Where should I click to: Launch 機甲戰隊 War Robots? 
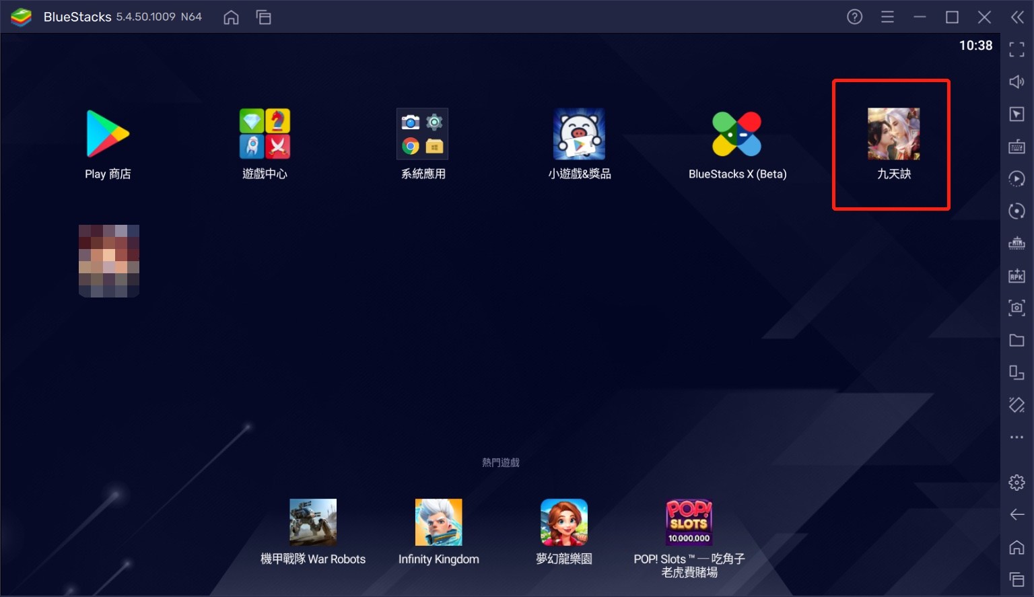point(313,522)
